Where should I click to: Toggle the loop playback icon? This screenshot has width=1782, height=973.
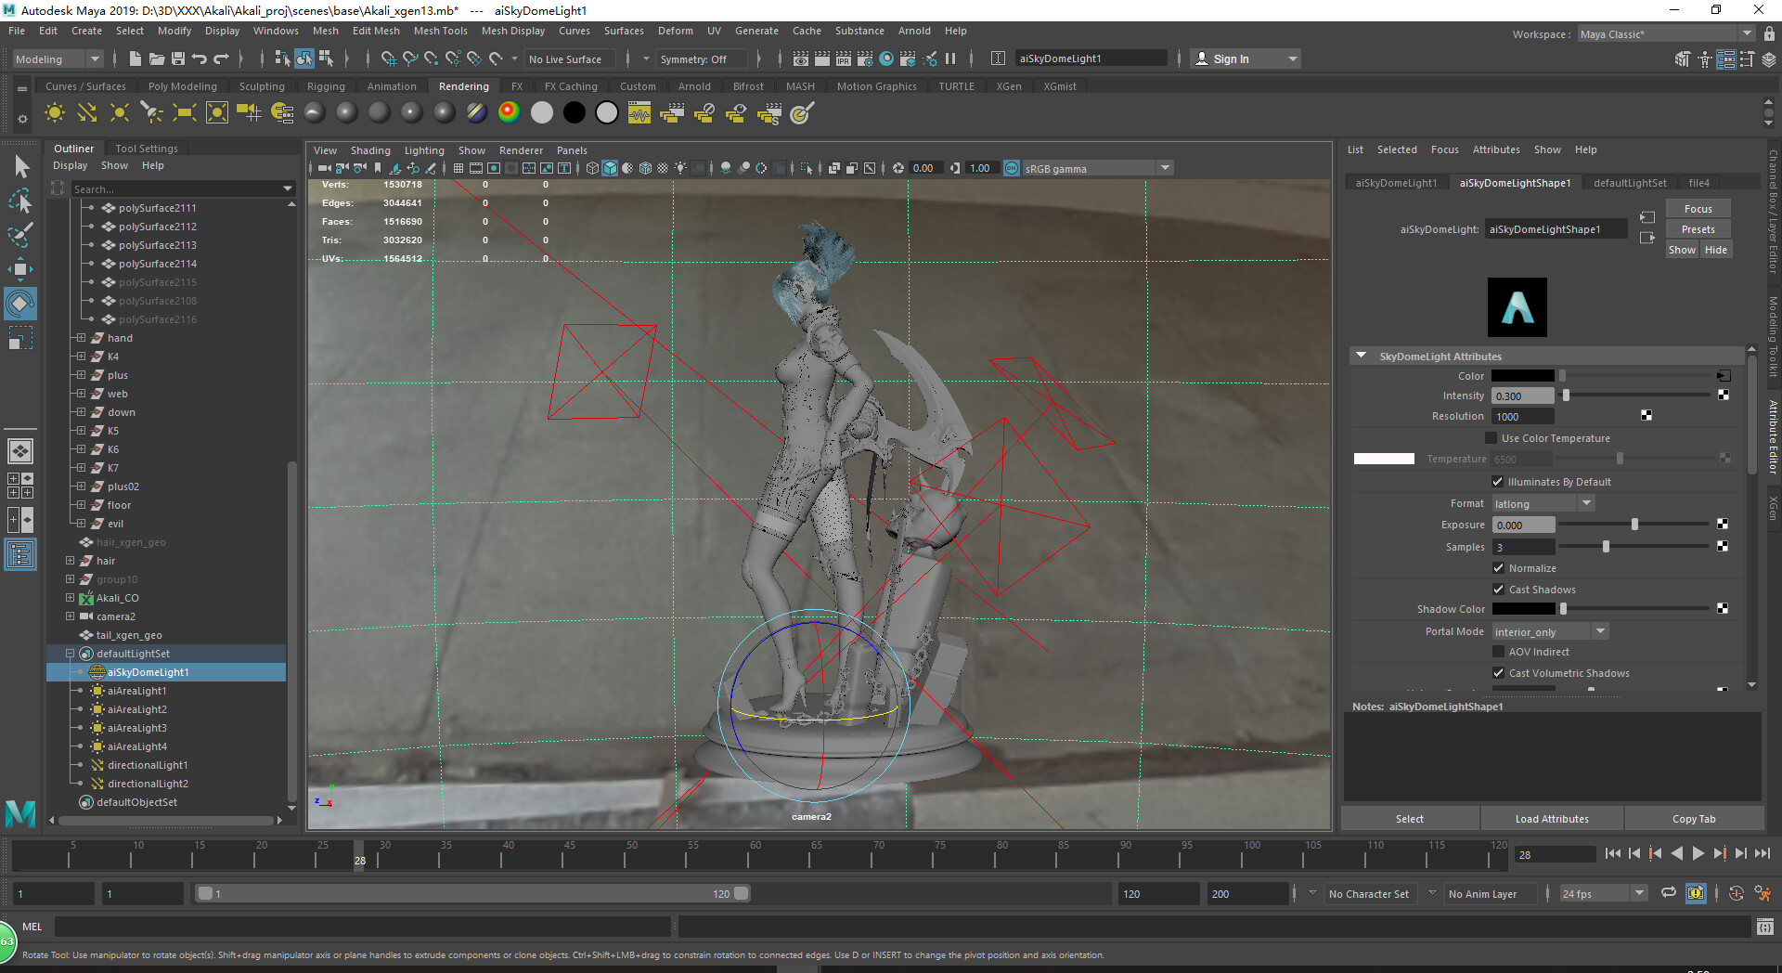(x=1669, y=893)
